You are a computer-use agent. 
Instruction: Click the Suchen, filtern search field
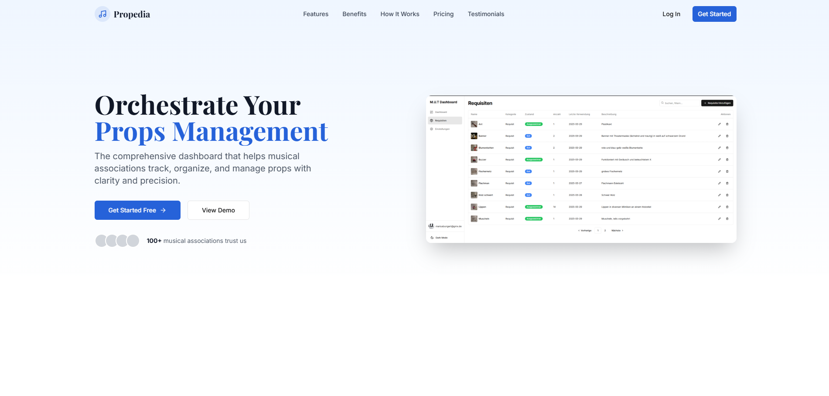click(679, 103)
